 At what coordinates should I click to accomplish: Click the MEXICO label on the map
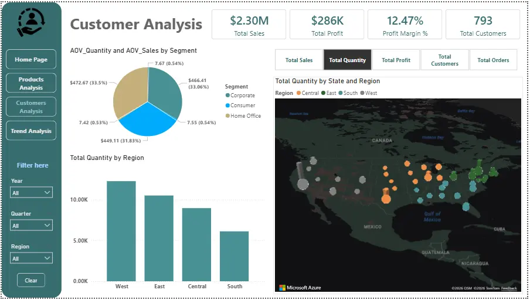click(x=372, y=227)
